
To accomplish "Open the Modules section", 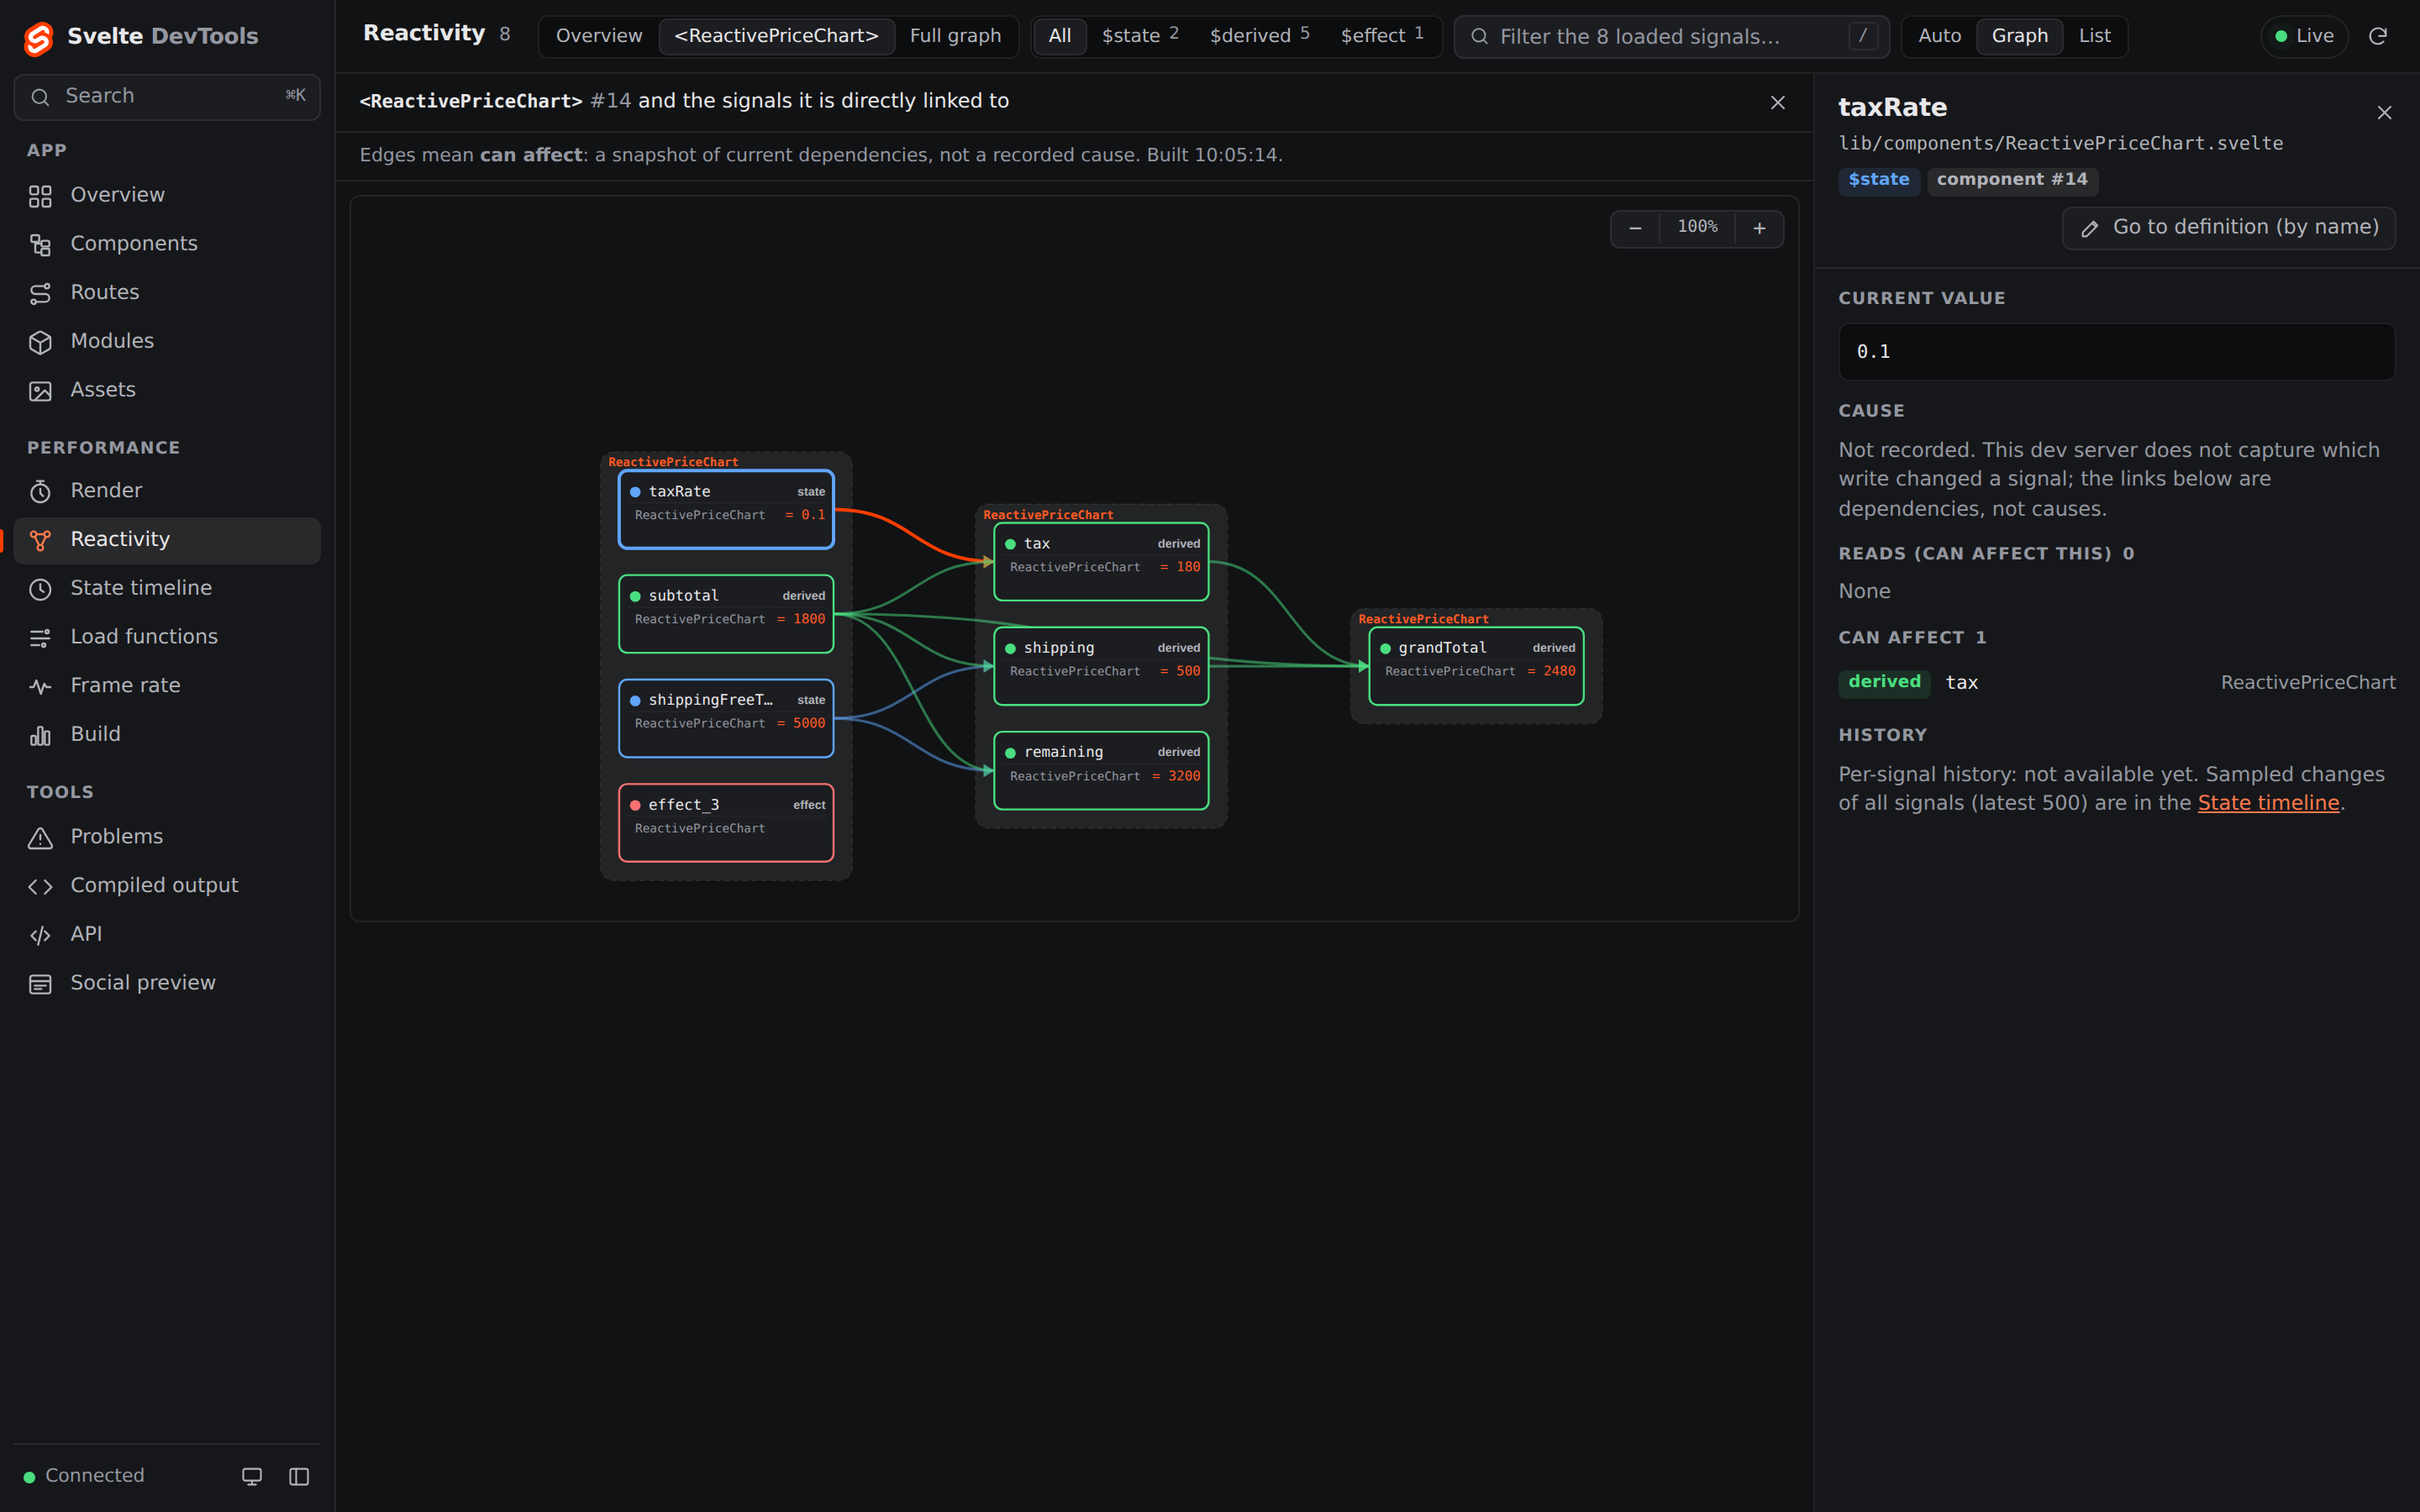I will (x=167, y=341).
